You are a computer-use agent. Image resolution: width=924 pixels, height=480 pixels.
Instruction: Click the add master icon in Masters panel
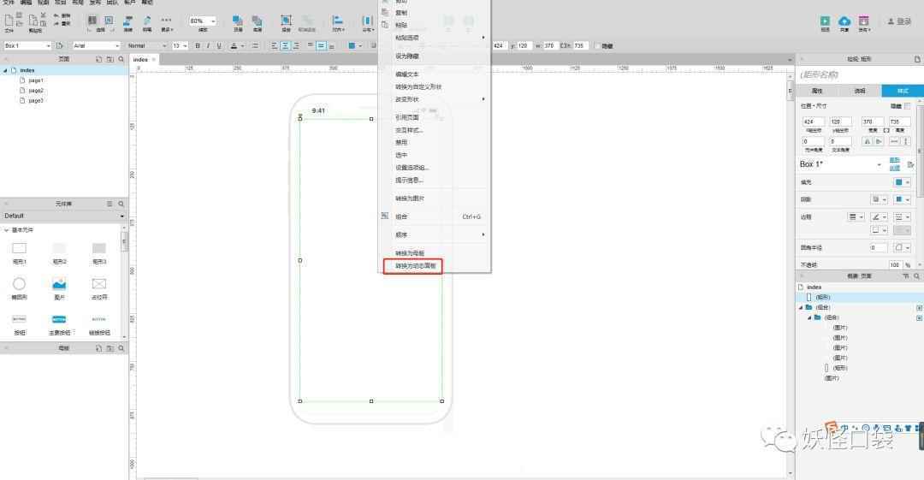click(x=99, y=348)
